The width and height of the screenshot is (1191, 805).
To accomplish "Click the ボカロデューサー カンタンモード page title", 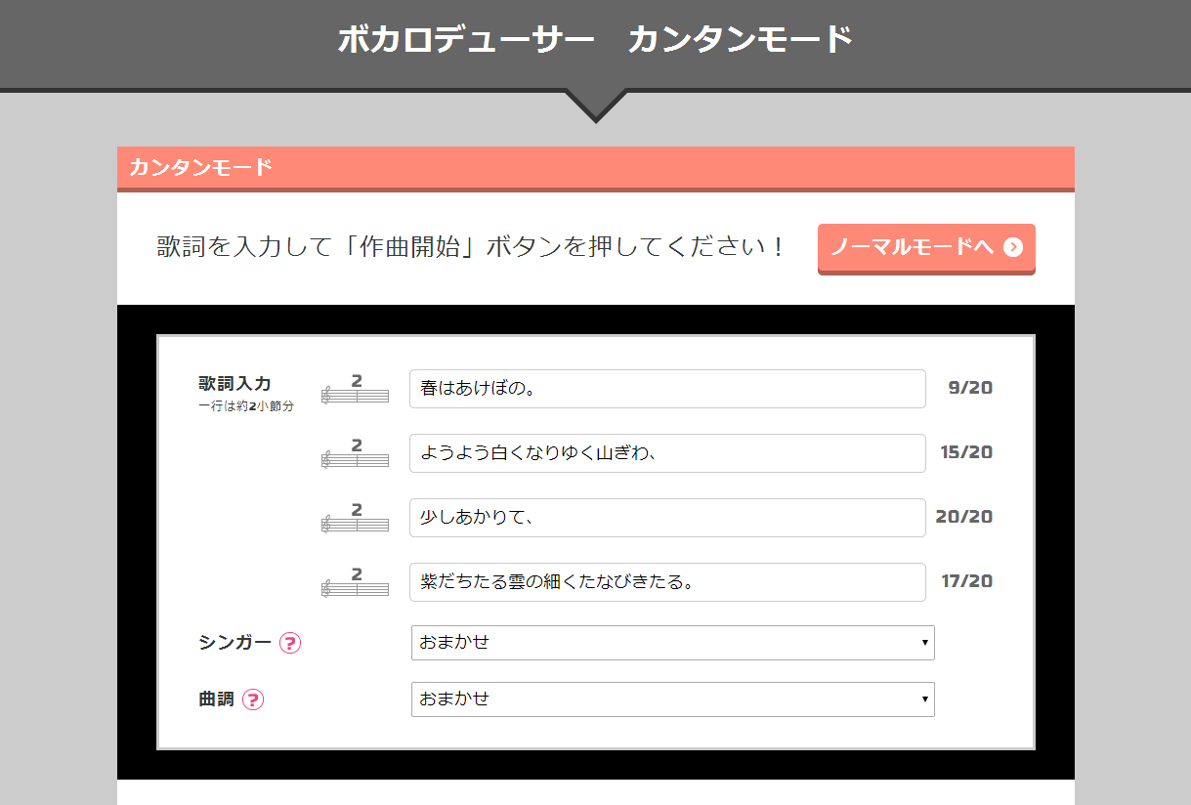I will [596, 40].
